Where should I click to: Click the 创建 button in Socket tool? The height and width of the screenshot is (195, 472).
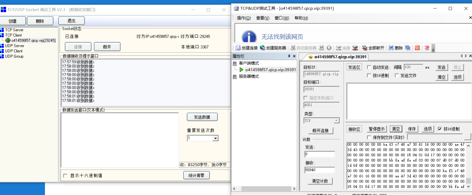click(13, 21)
